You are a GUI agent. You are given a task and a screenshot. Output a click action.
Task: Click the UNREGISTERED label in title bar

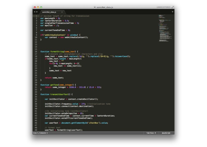click(x=164, y=7)
